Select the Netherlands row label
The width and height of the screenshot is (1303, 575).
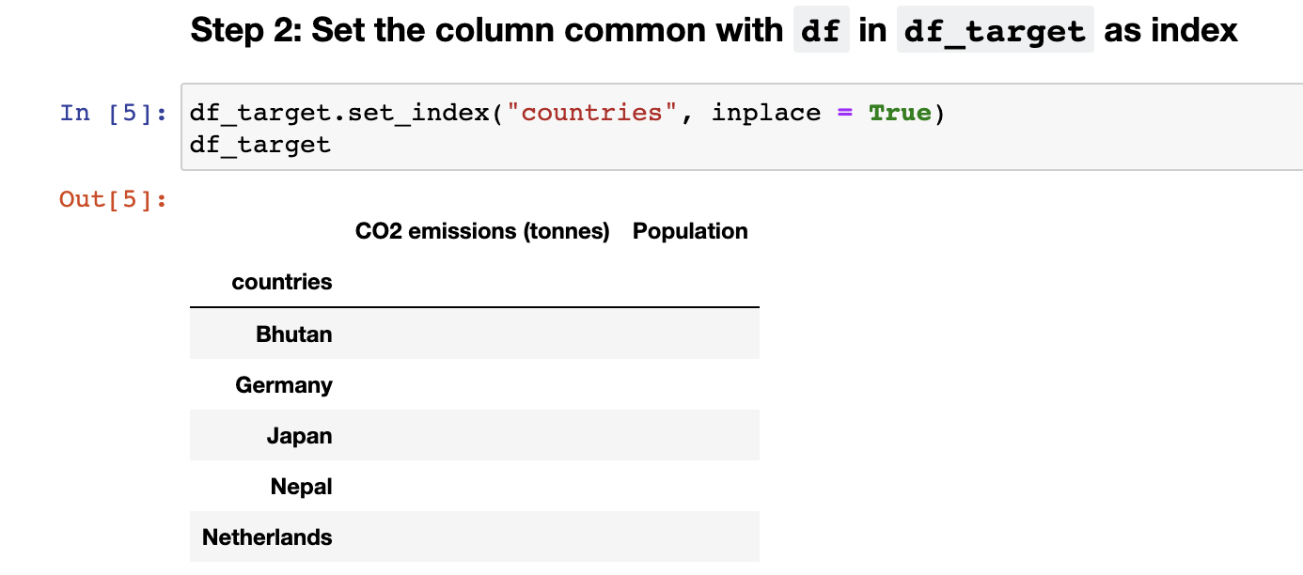tap(267, 537)
